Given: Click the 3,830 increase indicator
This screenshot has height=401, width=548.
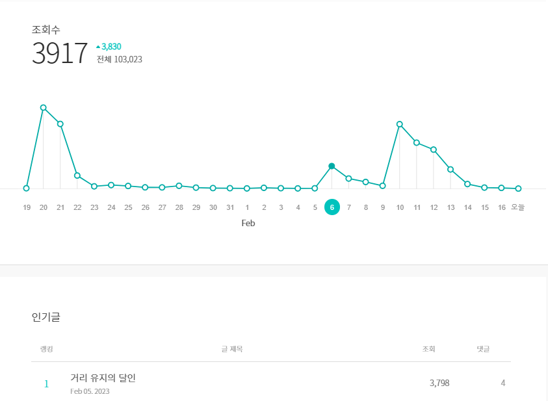Looking at the screenshot, I should 109,47.
